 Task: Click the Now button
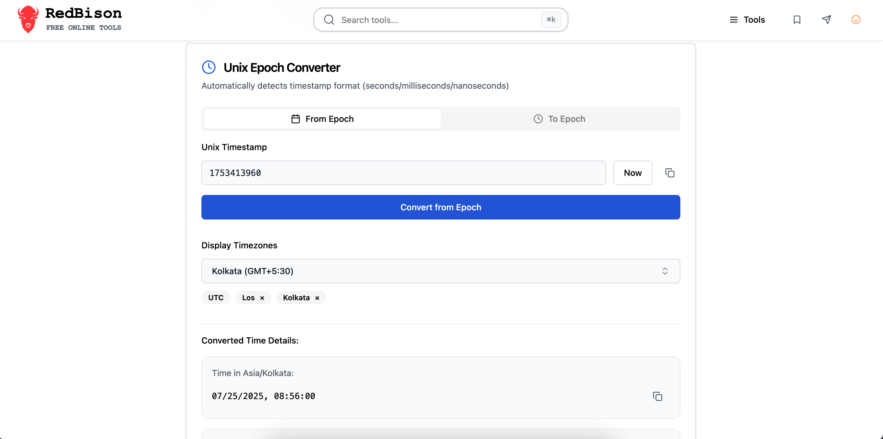pos(633,173)
